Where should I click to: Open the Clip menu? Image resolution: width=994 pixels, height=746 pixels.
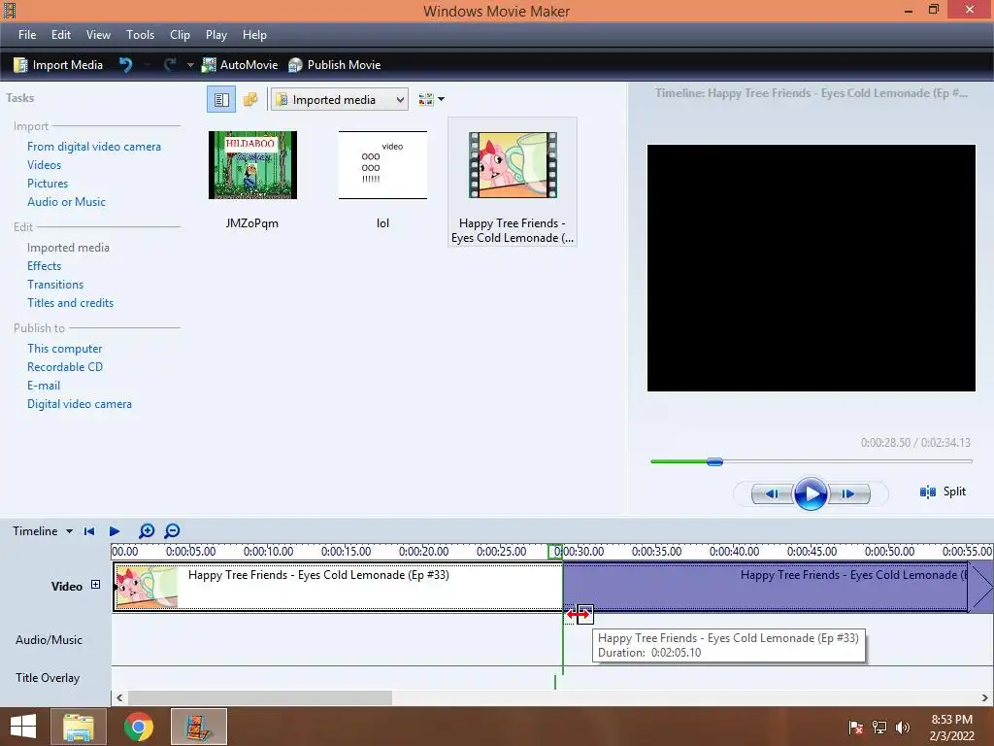180,35
